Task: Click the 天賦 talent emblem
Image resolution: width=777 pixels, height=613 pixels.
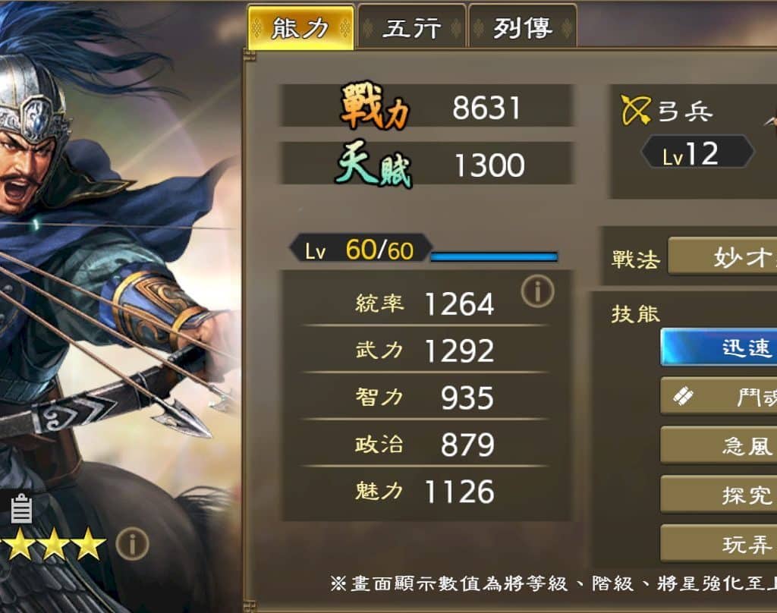Action: click(x=374, y=166)
